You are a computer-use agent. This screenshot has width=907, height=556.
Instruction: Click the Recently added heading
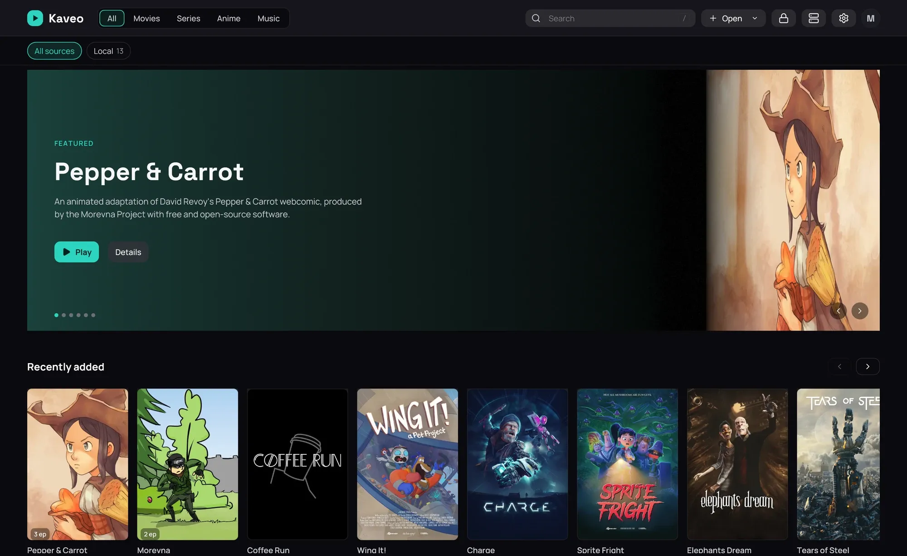pyautogui.click(x=66, y=367)
